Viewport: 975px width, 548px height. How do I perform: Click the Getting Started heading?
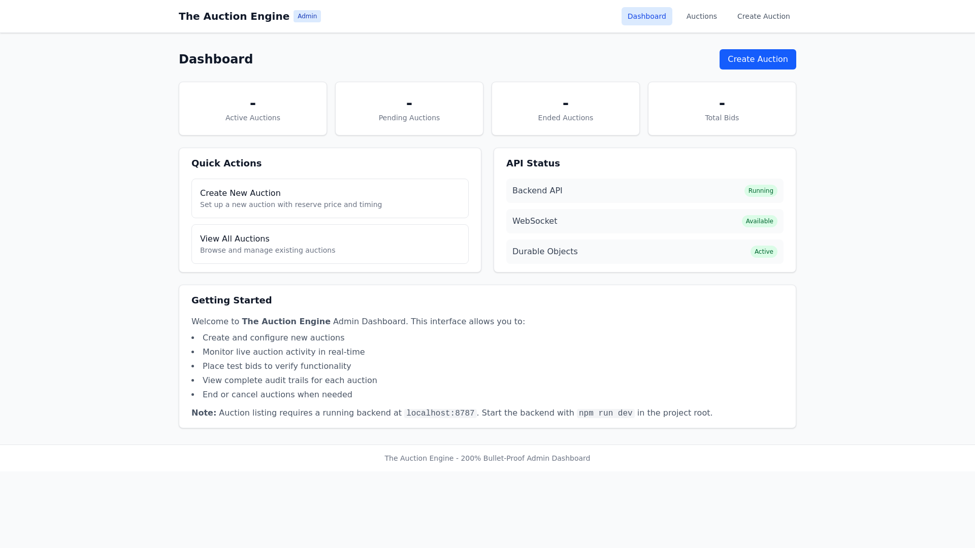232,300
